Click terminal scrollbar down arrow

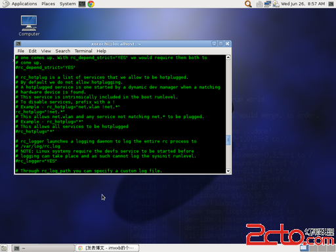228,171
